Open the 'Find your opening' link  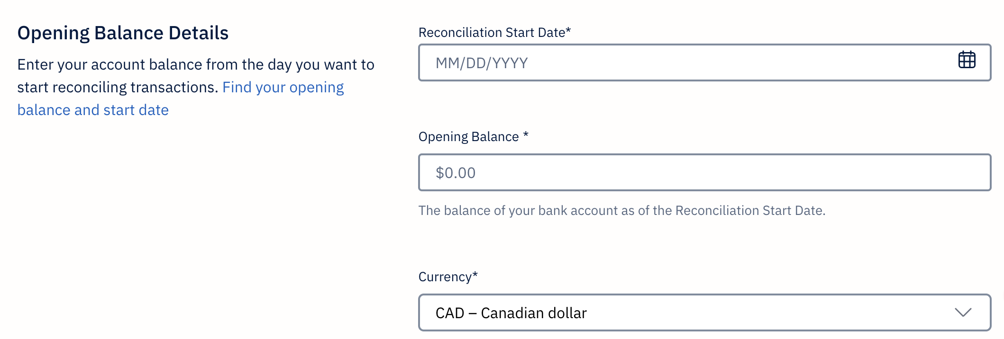(x=283, y=87)
